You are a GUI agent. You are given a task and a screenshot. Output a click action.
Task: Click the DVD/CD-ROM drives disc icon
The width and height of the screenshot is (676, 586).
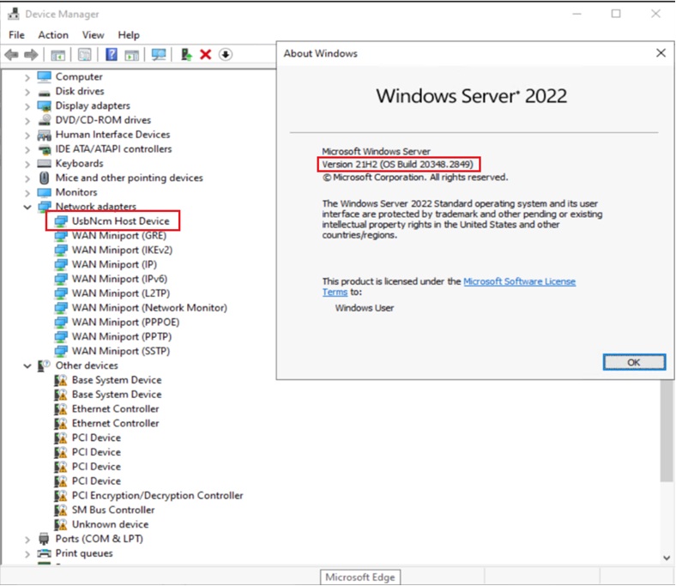coord(44,120)
